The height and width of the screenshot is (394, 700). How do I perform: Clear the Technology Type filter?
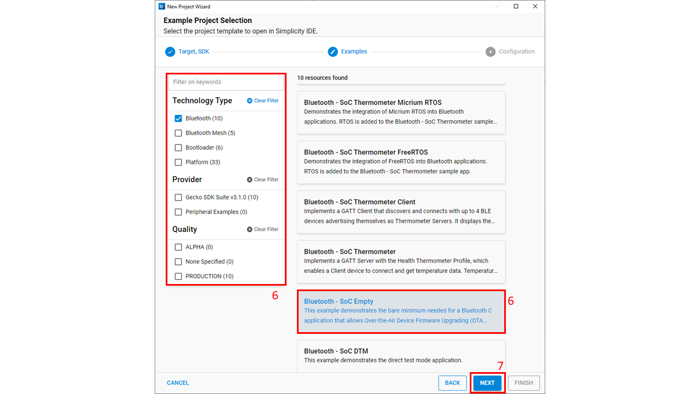(x=262, y=101)
